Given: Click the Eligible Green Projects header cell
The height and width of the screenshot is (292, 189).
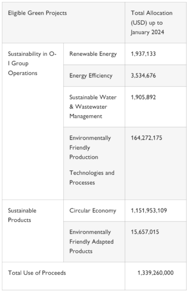Looking at the screenshot, I should (63, 22).
